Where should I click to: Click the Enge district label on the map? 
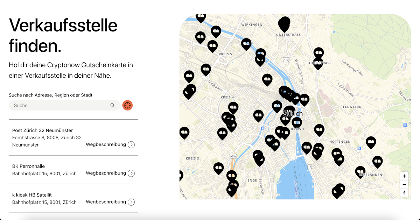click(x=252, y=180)
